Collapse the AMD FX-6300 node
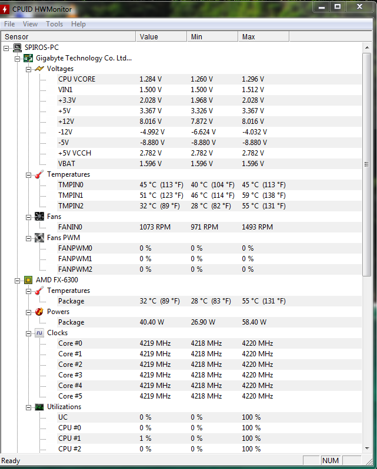The height and width of the screenshot is (469, 377). click(18, 281)
